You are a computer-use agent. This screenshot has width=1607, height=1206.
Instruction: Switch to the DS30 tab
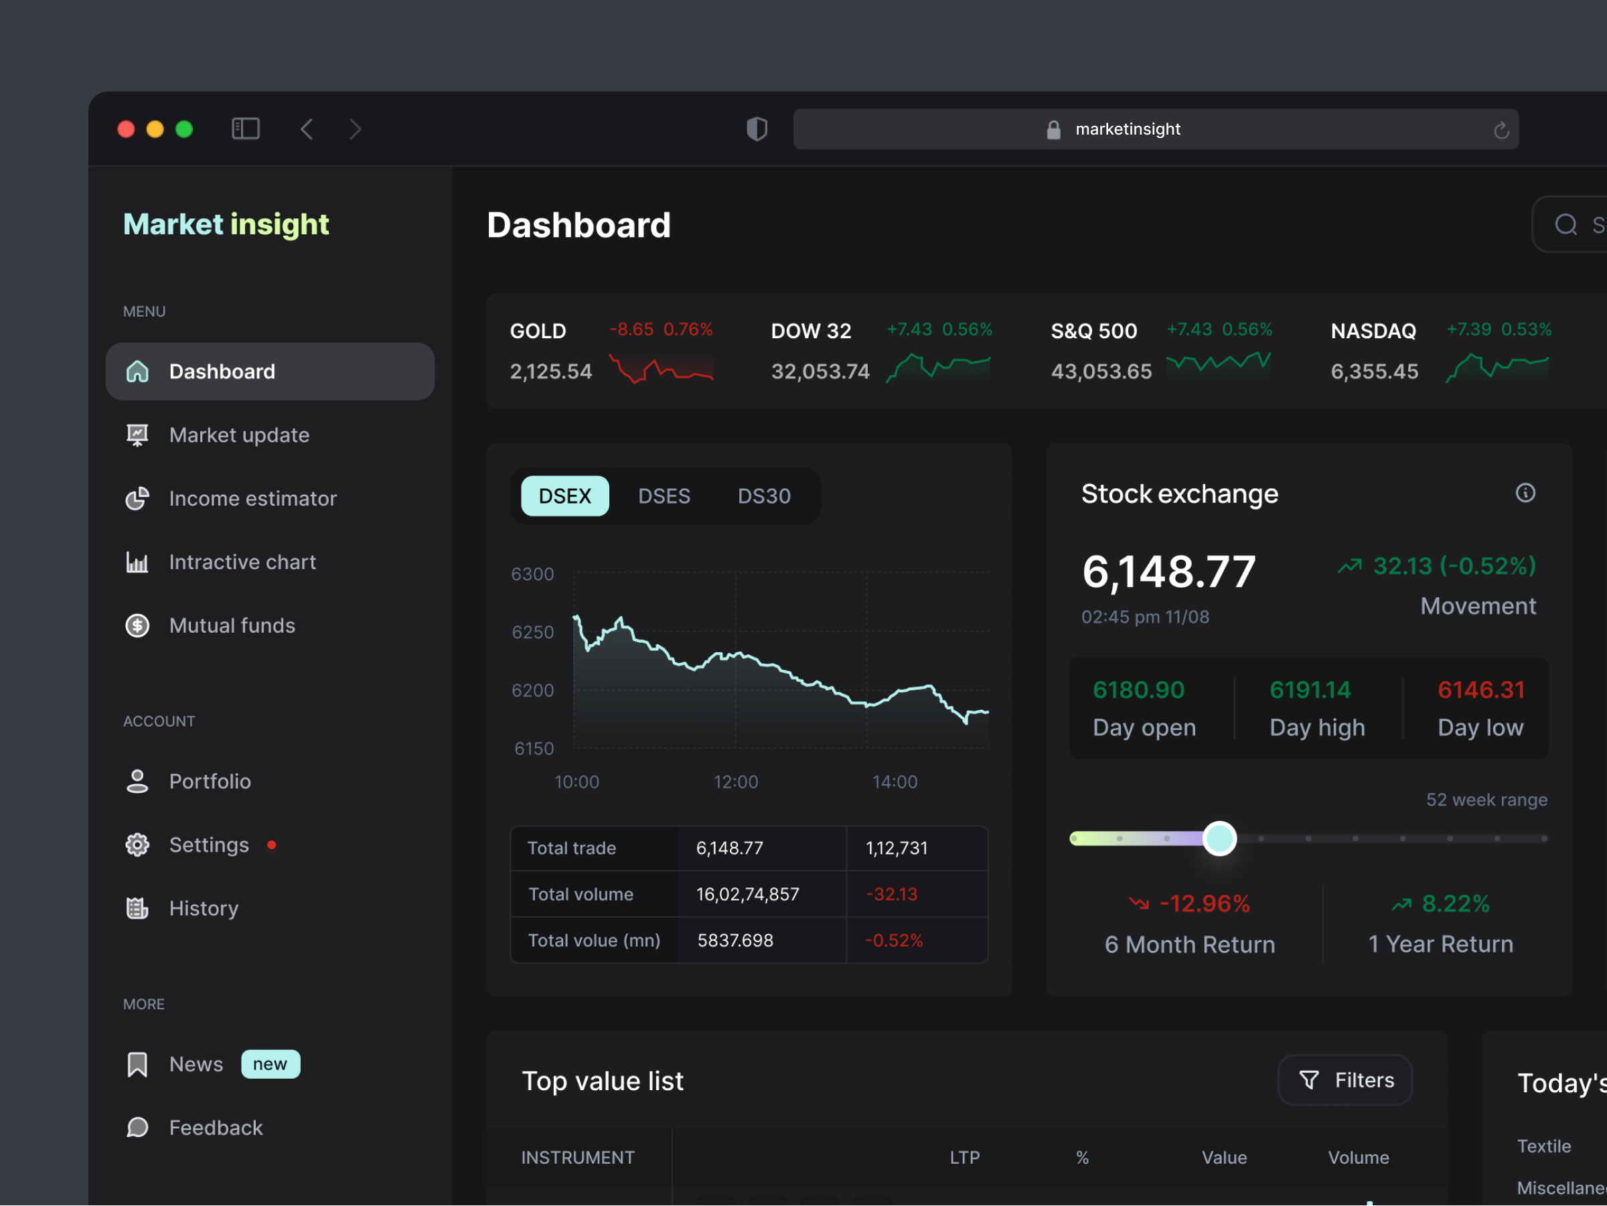763,496
